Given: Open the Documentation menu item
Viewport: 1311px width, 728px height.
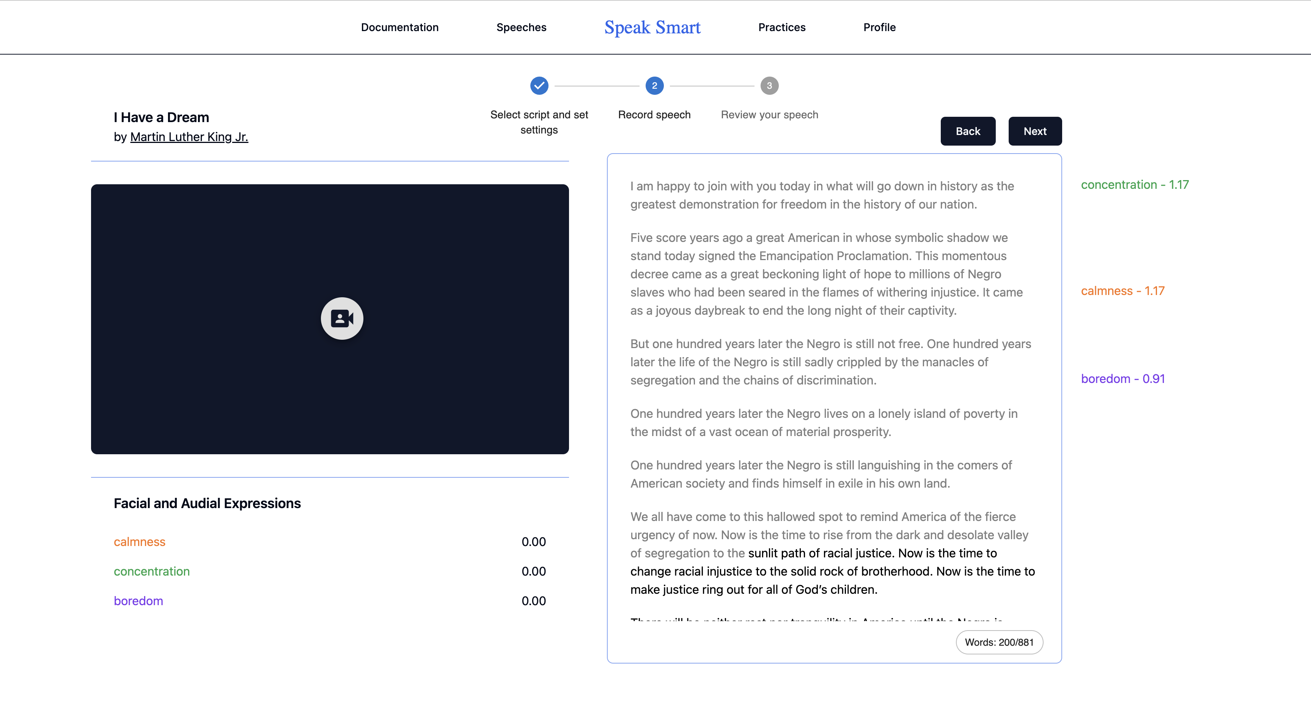Looking at the screenshot, I should (399, 27).
